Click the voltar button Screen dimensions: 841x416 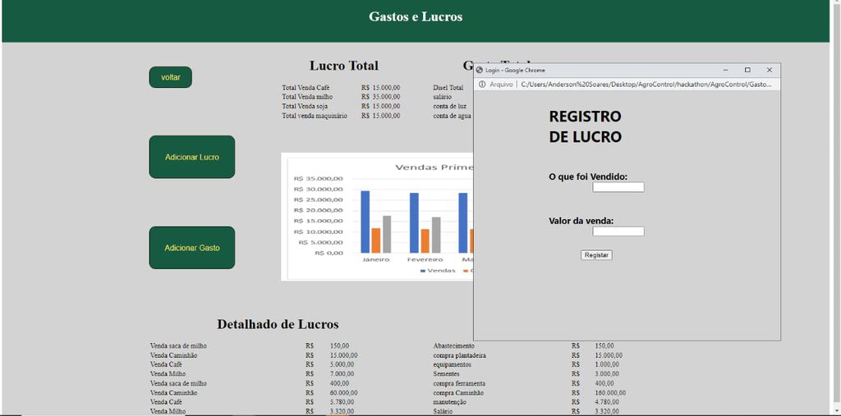(x=170, y=77)
